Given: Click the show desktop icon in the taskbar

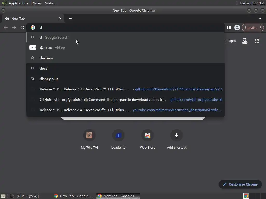Looking at the screenshot, I should [3, 196].
